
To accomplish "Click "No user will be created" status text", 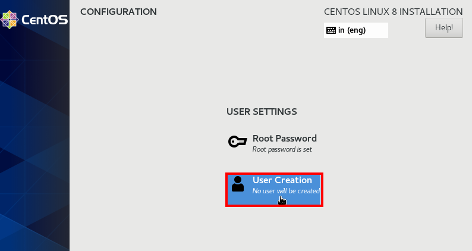I will (x=286, y=191).
